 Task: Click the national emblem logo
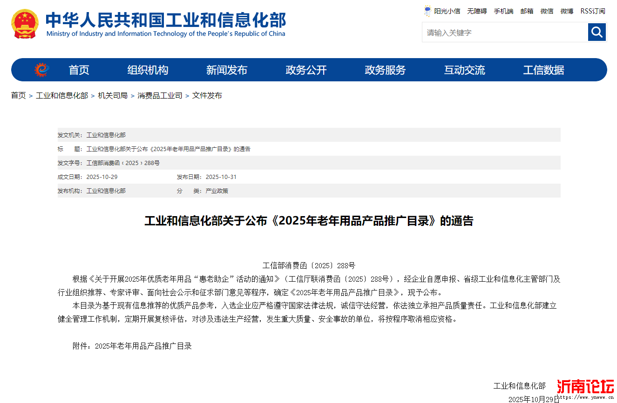click(25, 24)
